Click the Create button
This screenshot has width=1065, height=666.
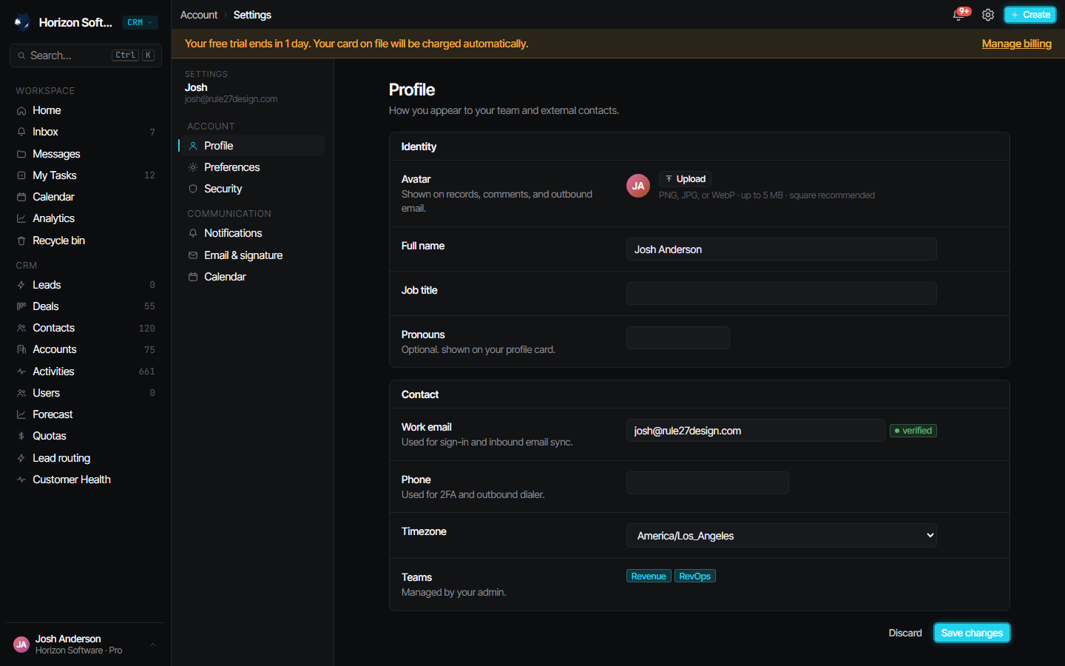pyautogui.click(x=1030, y=15)
